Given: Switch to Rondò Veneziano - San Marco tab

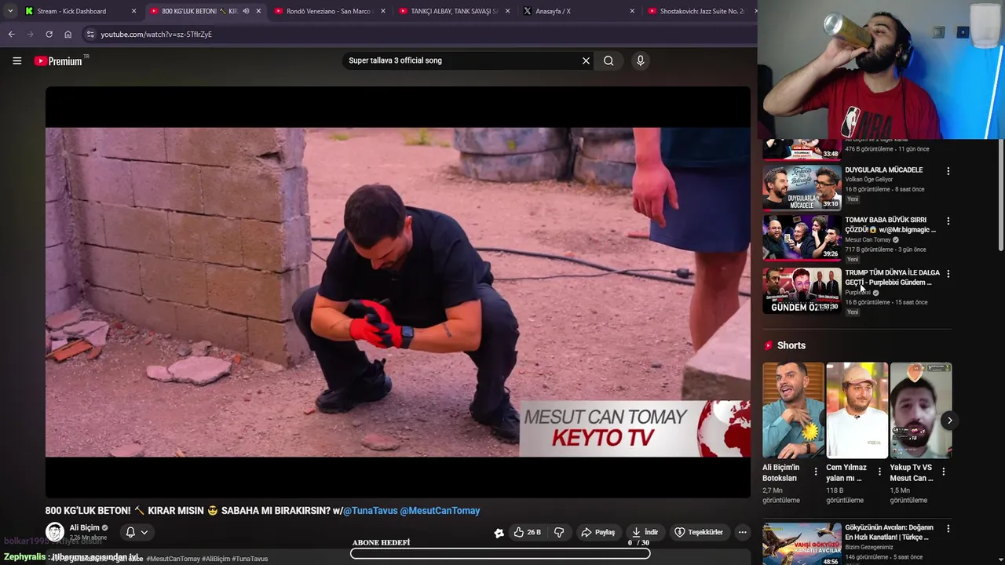Looking at the screenshot, I should 329,11.
